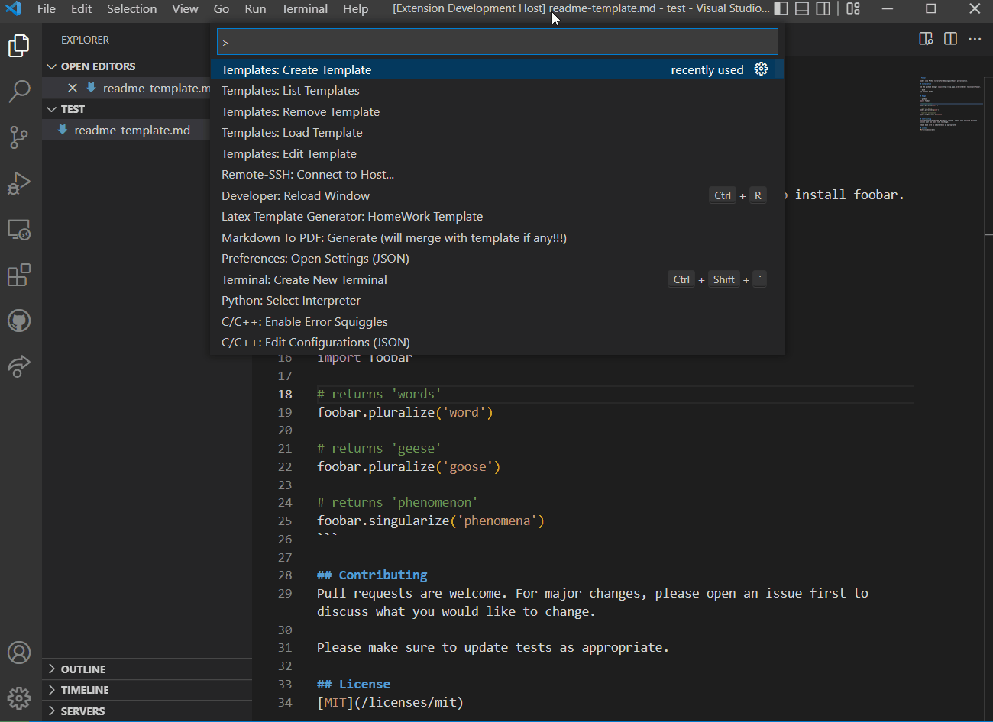Image resolution: width=993 pixels, height=722 pixels.
Task: Configure keybinding gear for Create Template
Action: tap(761, 69)
